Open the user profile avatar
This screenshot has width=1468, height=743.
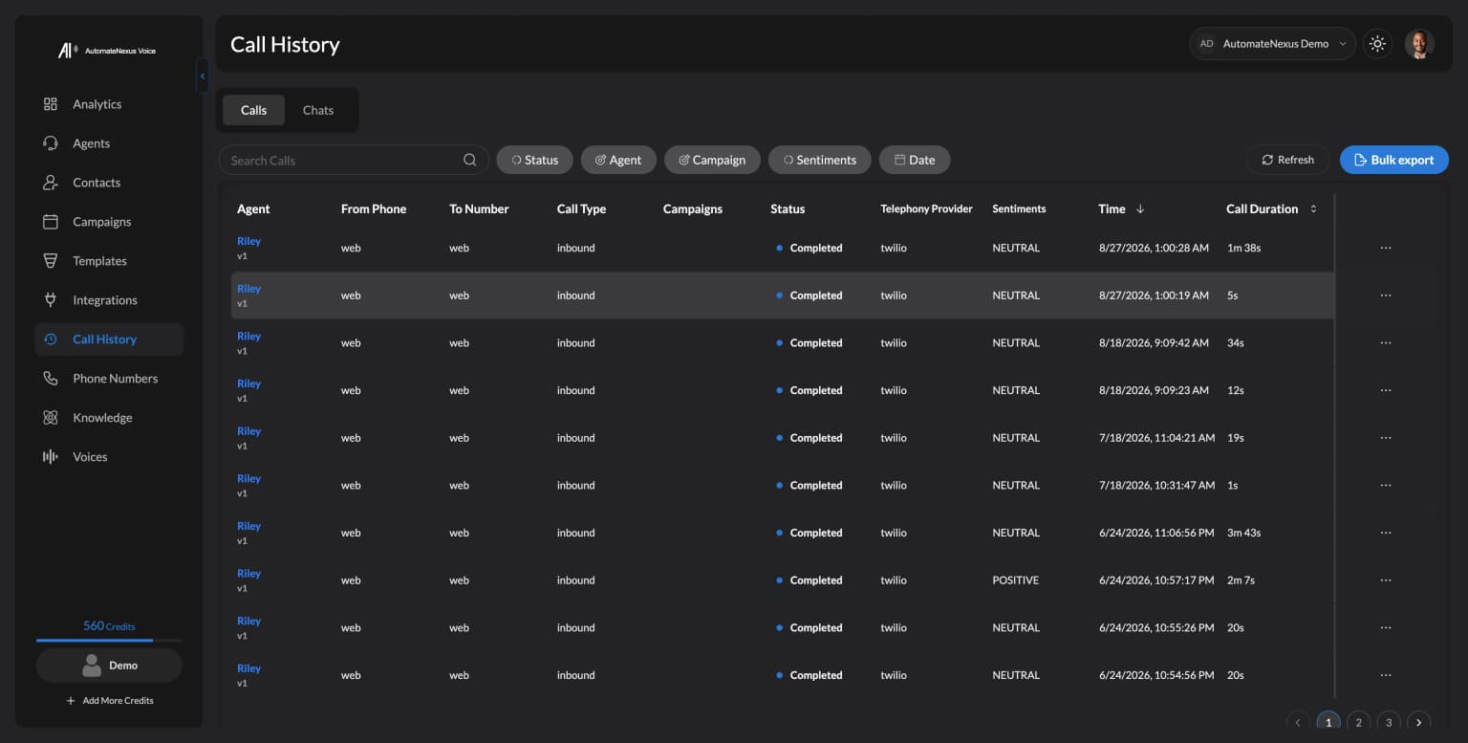point(1419,44)
